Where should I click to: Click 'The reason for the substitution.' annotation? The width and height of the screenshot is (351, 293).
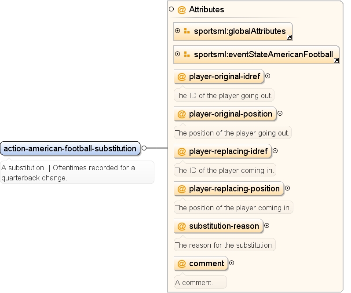click(x=224, y=245)
